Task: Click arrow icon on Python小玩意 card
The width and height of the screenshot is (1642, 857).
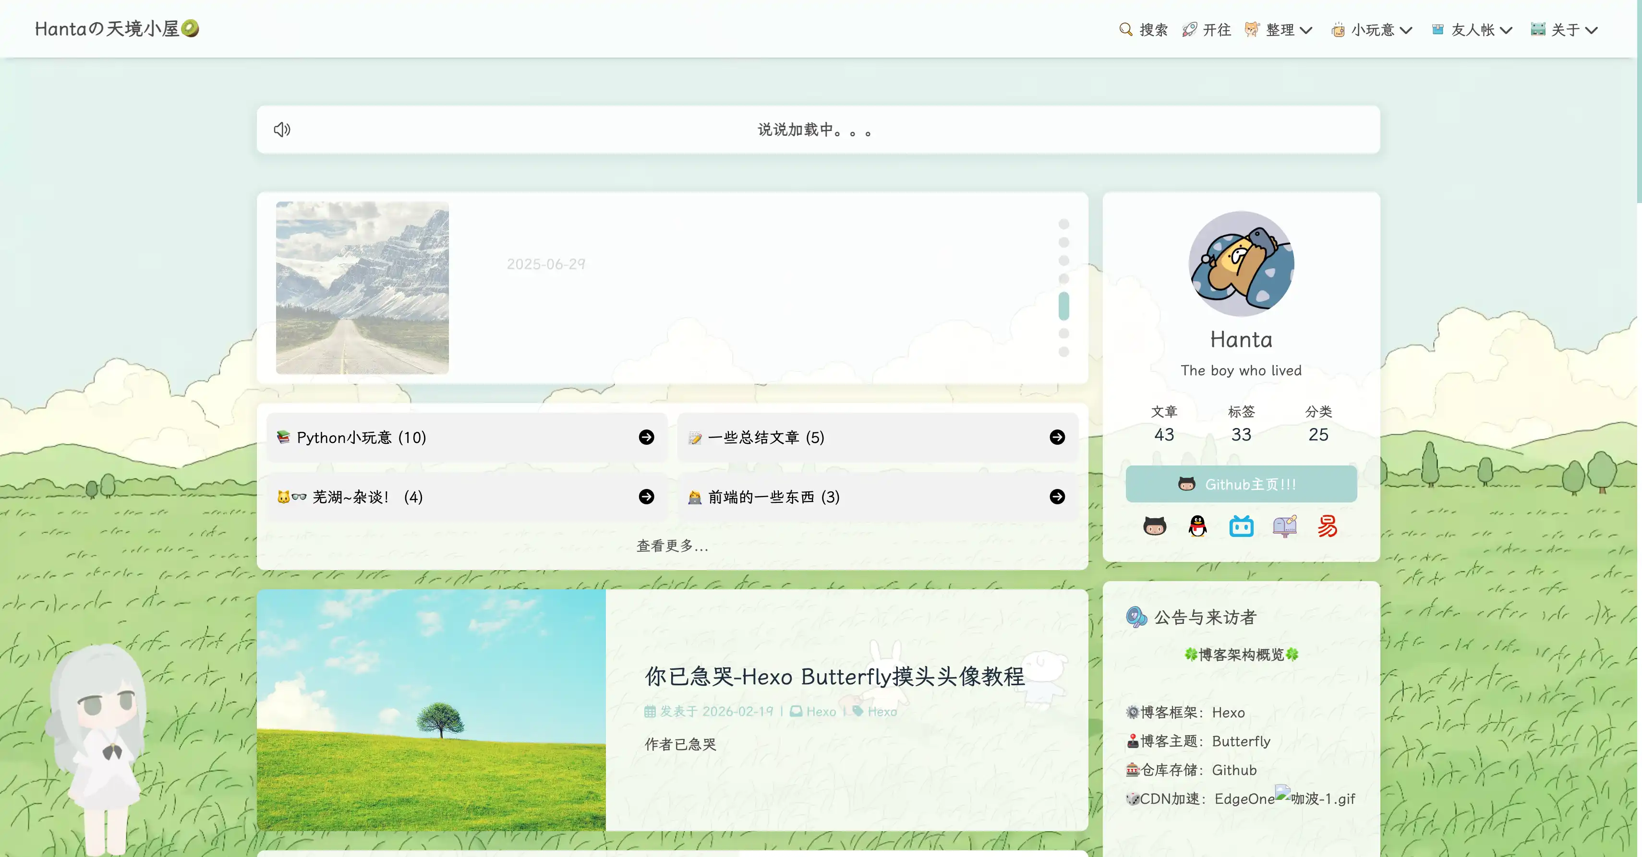Action: [x=646, y=437]
